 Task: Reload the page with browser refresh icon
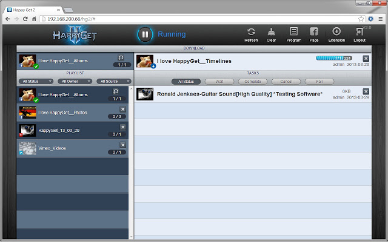25,19
